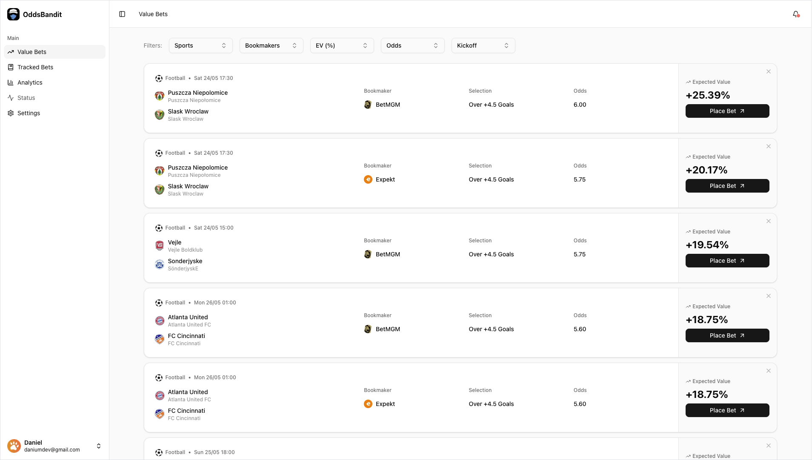Dismiss the top Puszcza Niepolomice card
Viewport: 812px width, 460px height.
pyautogui.click(x=768, y=71)
